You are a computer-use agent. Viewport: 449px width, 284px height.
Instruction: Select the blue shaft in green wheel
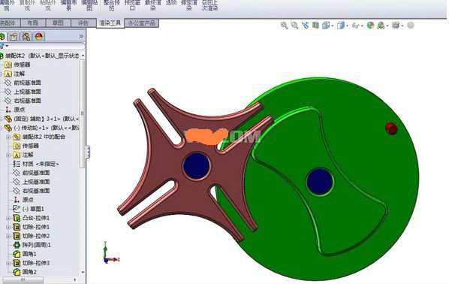coord(320,182)
